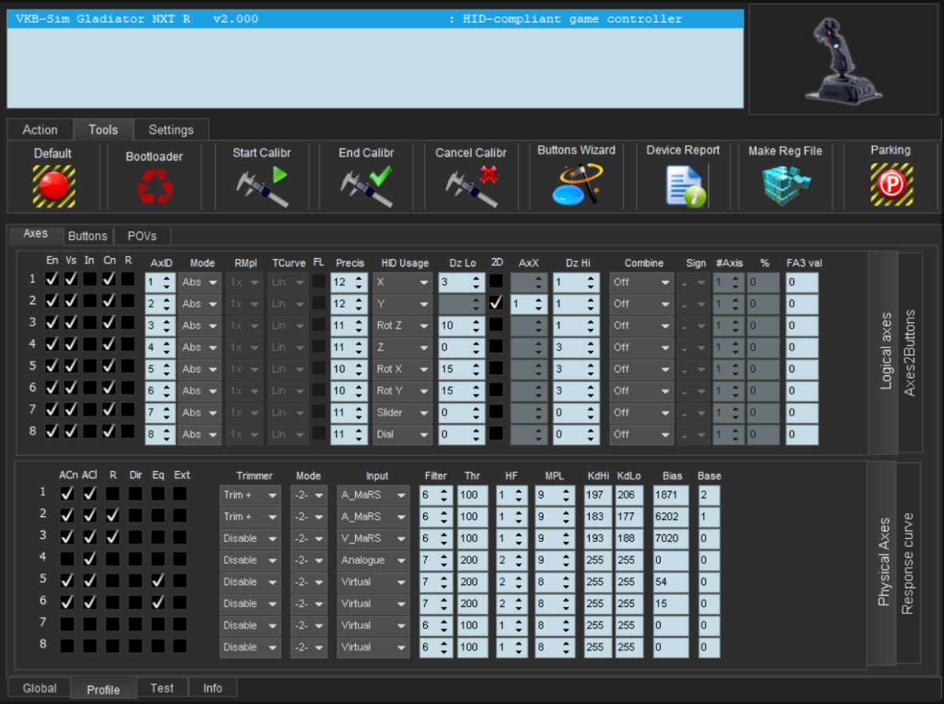Click Make Reg File cube icon
This screenshot has width=944, height=704.
pos(786,186)
